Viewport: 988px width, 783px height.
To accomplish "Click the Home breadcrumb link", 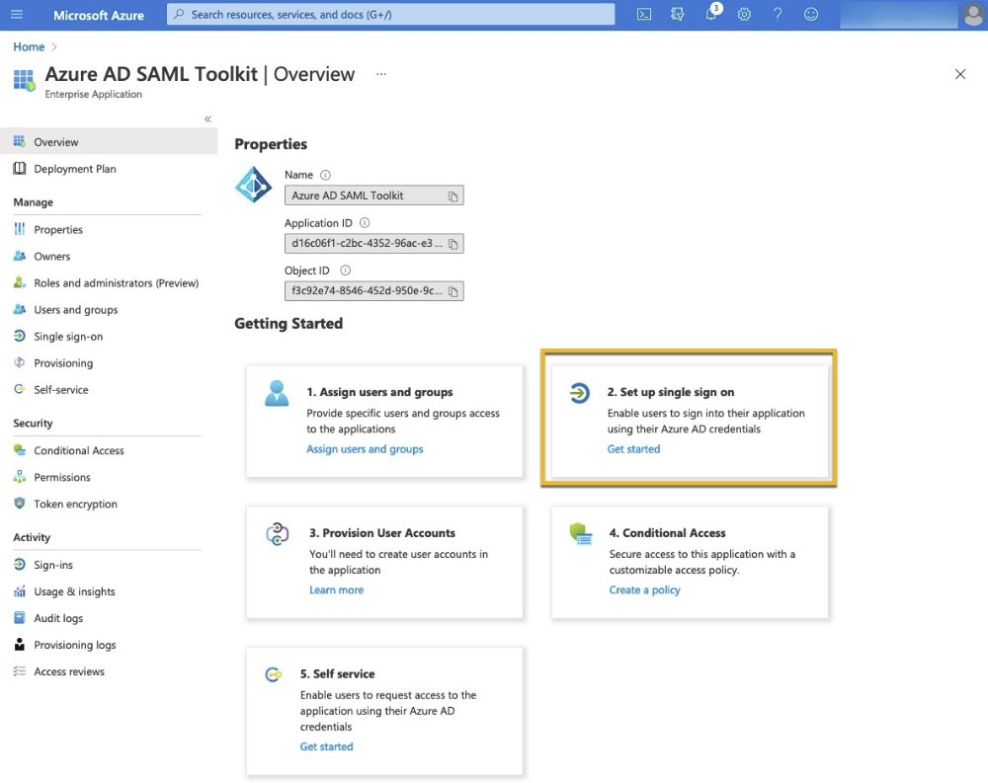I will coord(29,46).
